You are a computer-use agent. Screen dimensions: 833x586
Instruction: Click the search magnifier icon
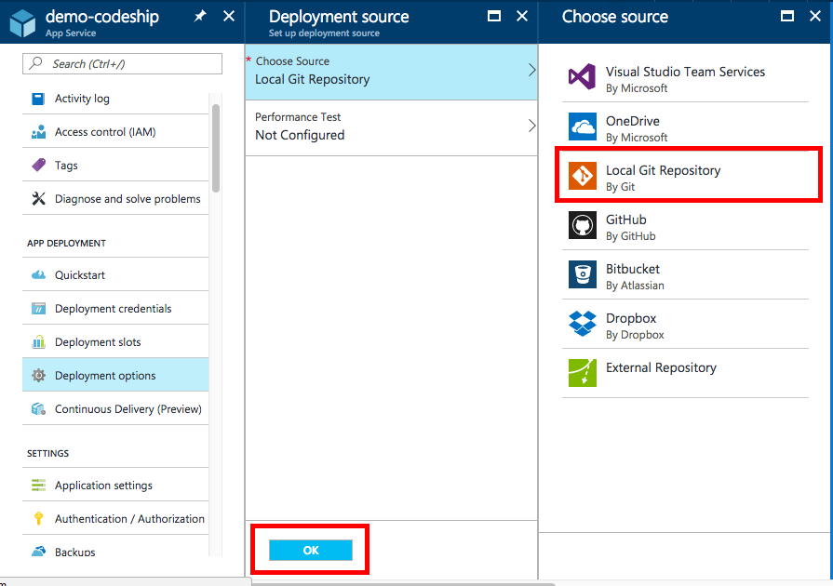coord(36,63)
